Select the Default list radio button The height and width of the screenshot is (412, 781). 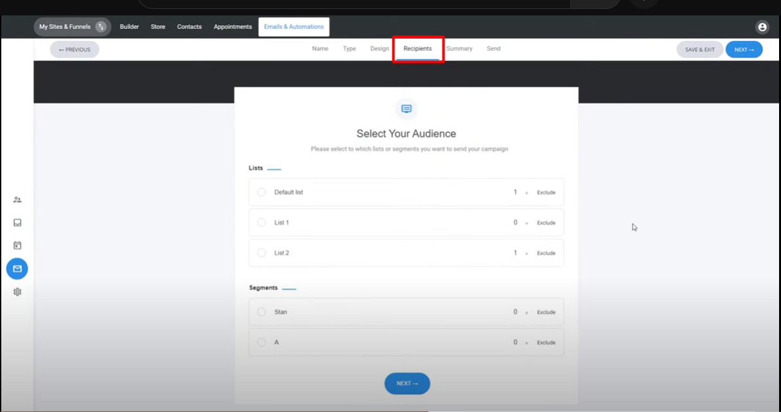(261, 192)
